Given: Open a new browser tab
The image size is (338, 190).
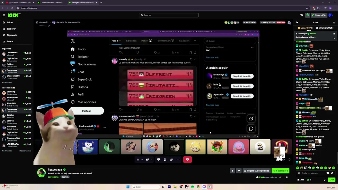Looking at the screenshot, I should tap(101, 2).
